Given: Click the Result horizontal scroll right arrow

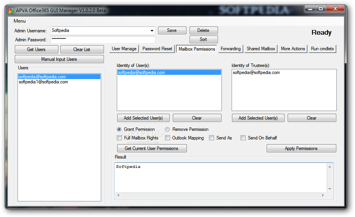Looking at the screenshot, I should [x=323, y=195].
